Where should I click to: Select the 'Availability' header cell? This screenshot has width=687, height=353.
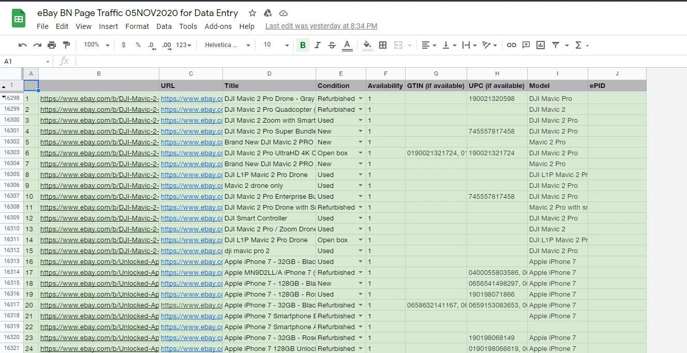385,85
